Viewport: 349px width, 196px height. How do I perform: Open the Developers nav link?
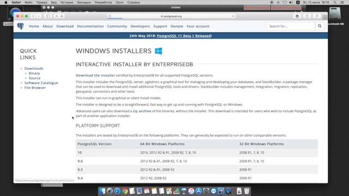tap(140, 26)
